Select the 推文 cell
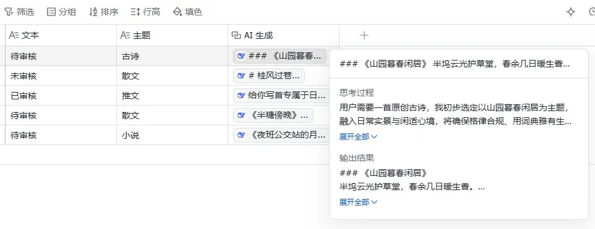Viewport: 595px width, 229px height. click(173, 96)
